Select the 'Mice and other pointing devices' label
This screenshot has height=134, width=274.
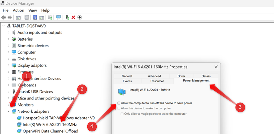(46, 98)
